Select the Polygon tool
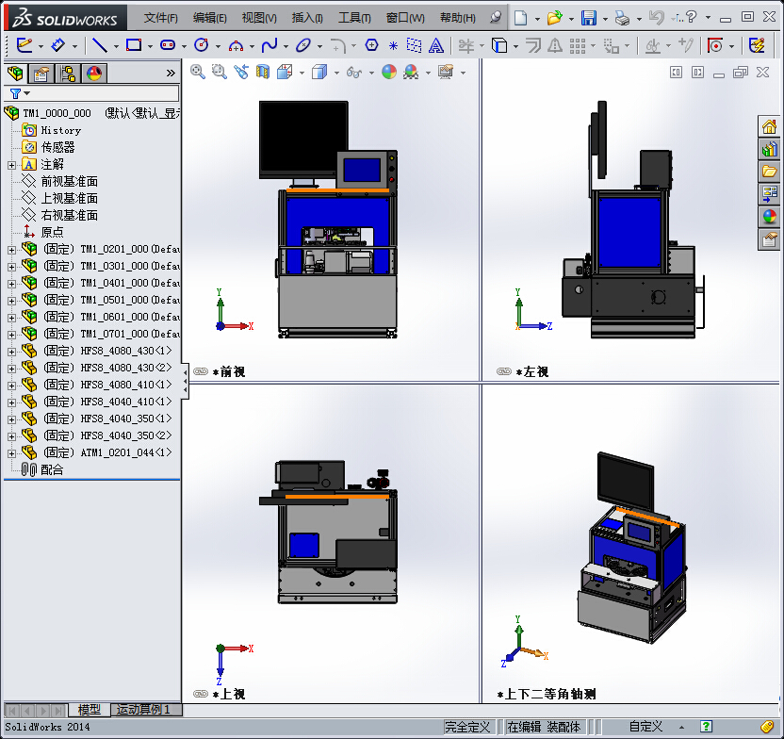The height and width of the screenshot is (739, 784). [x=371, y=45]
